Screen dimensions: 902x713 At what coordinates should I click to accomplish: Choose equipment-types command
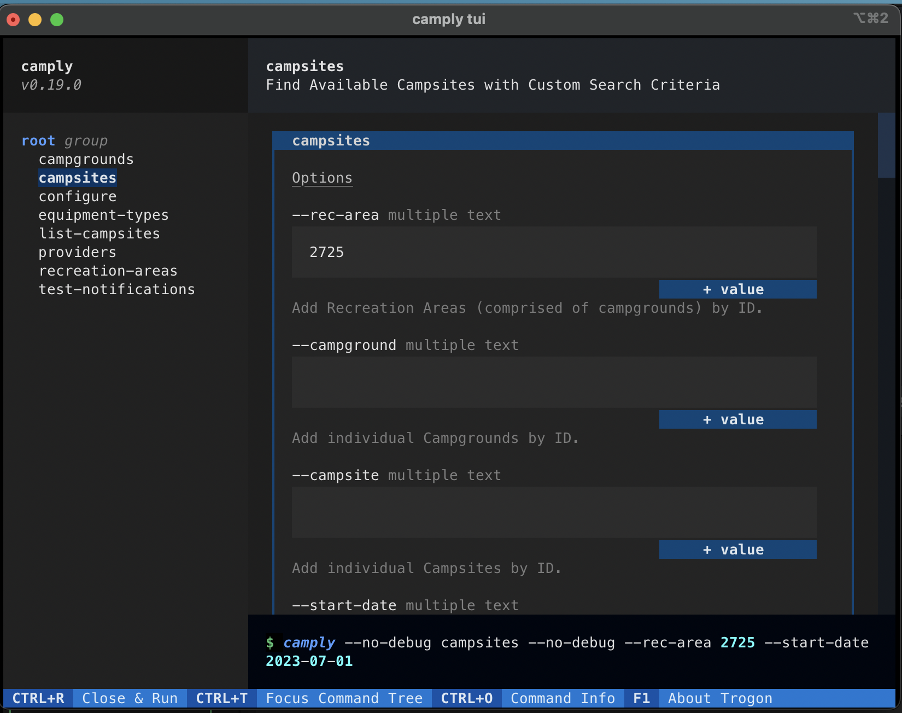click(x=103, y=215)
